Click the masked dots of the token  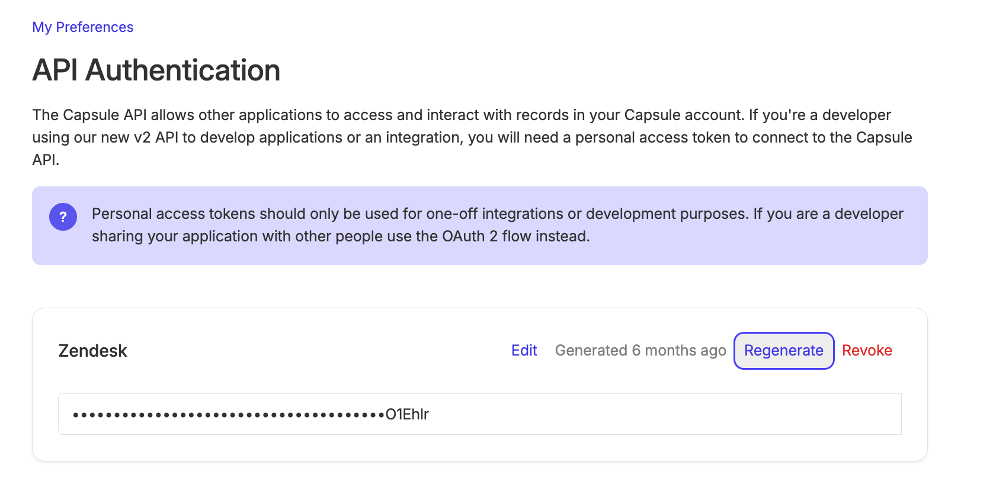coord(229,415)
